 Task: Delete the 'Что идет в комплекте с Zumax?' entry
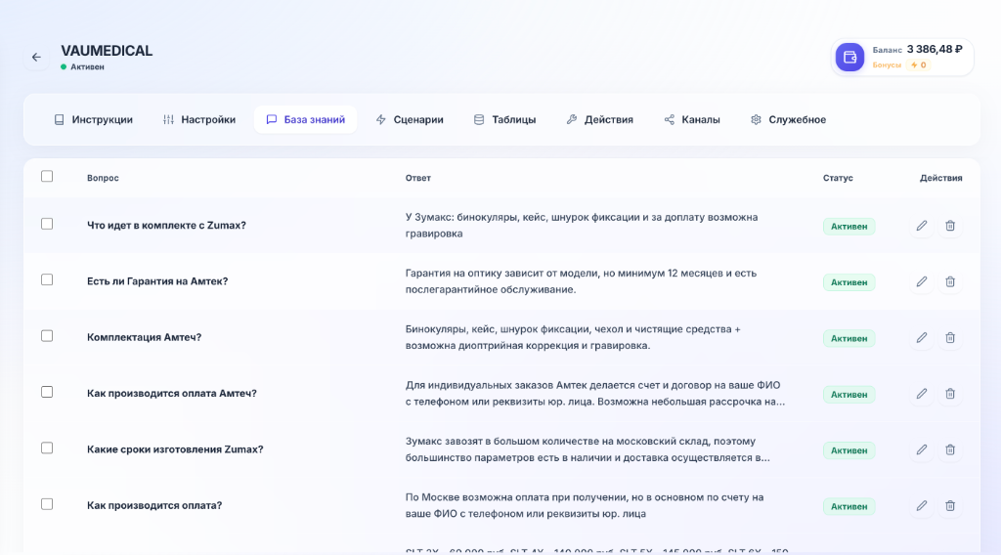click(x=950, y=226)
